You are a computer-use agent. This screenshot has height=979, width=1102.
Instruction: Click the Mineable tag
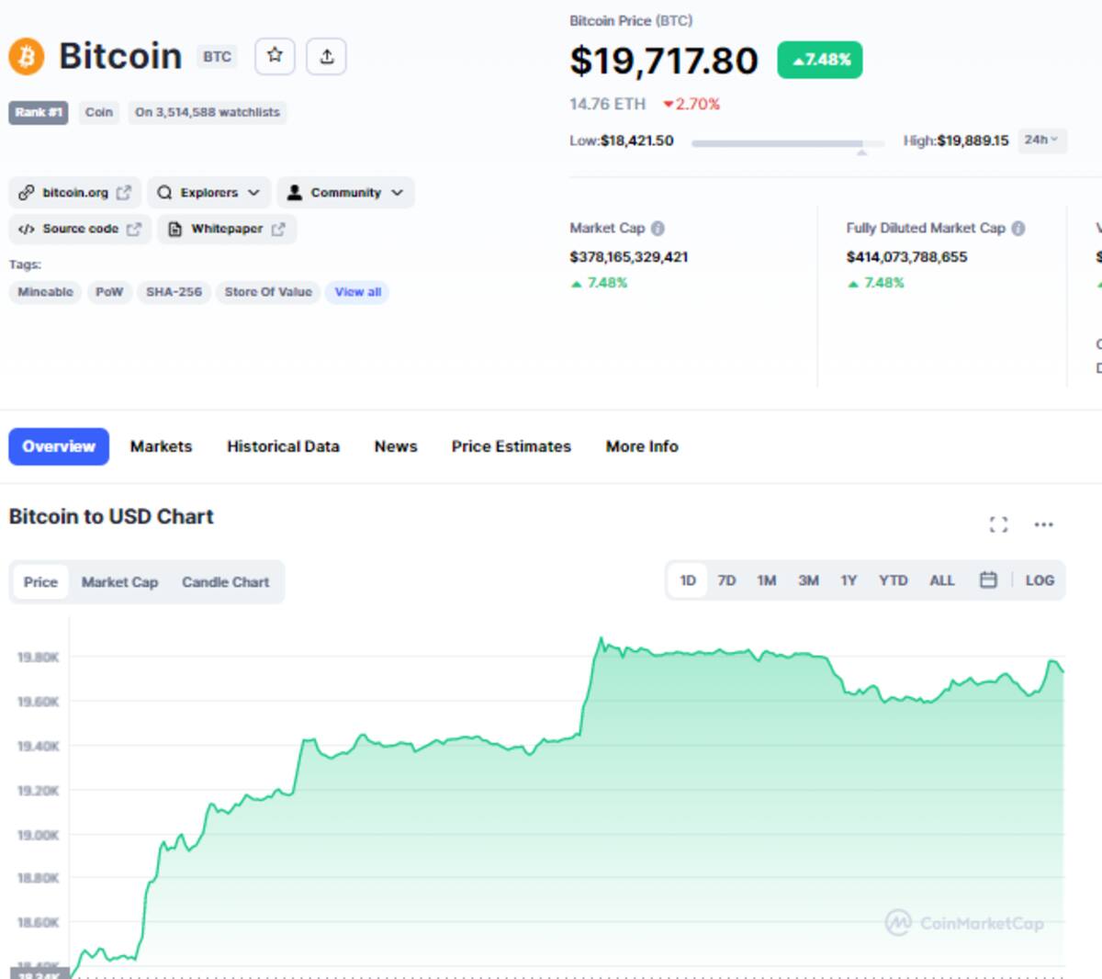pyautogui.click(x=45, y=292)
